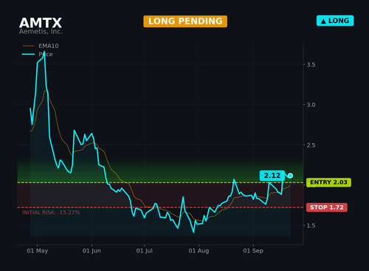Click the AMTX ticker title
This screenshot has width=369, height=271.
click(x=41, y=23)
